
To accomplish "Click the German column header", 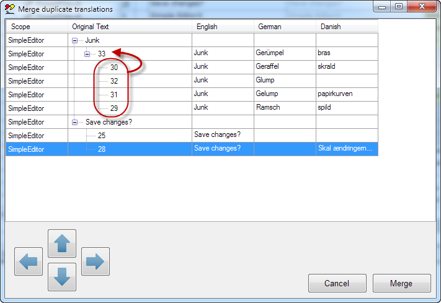I will 285,27.
